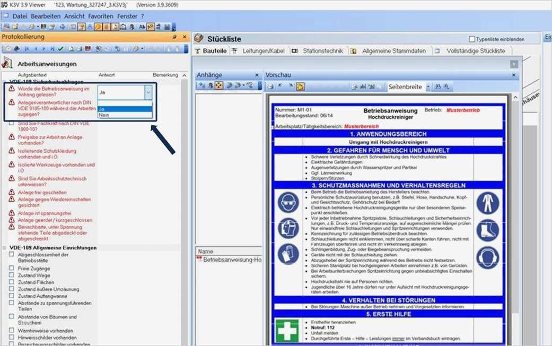The height and width of the screenshot is (346, 552).
Task: Open the Datei menu
Action: 20,16
